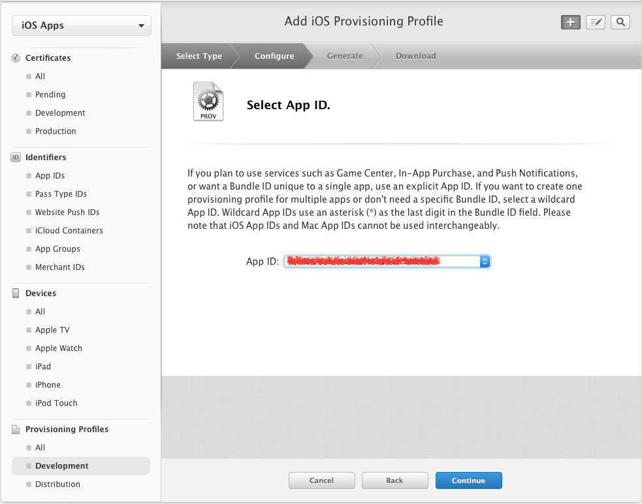The image size is (642, 504).
Task: Click the Devices heading
Action: (40, 293)
